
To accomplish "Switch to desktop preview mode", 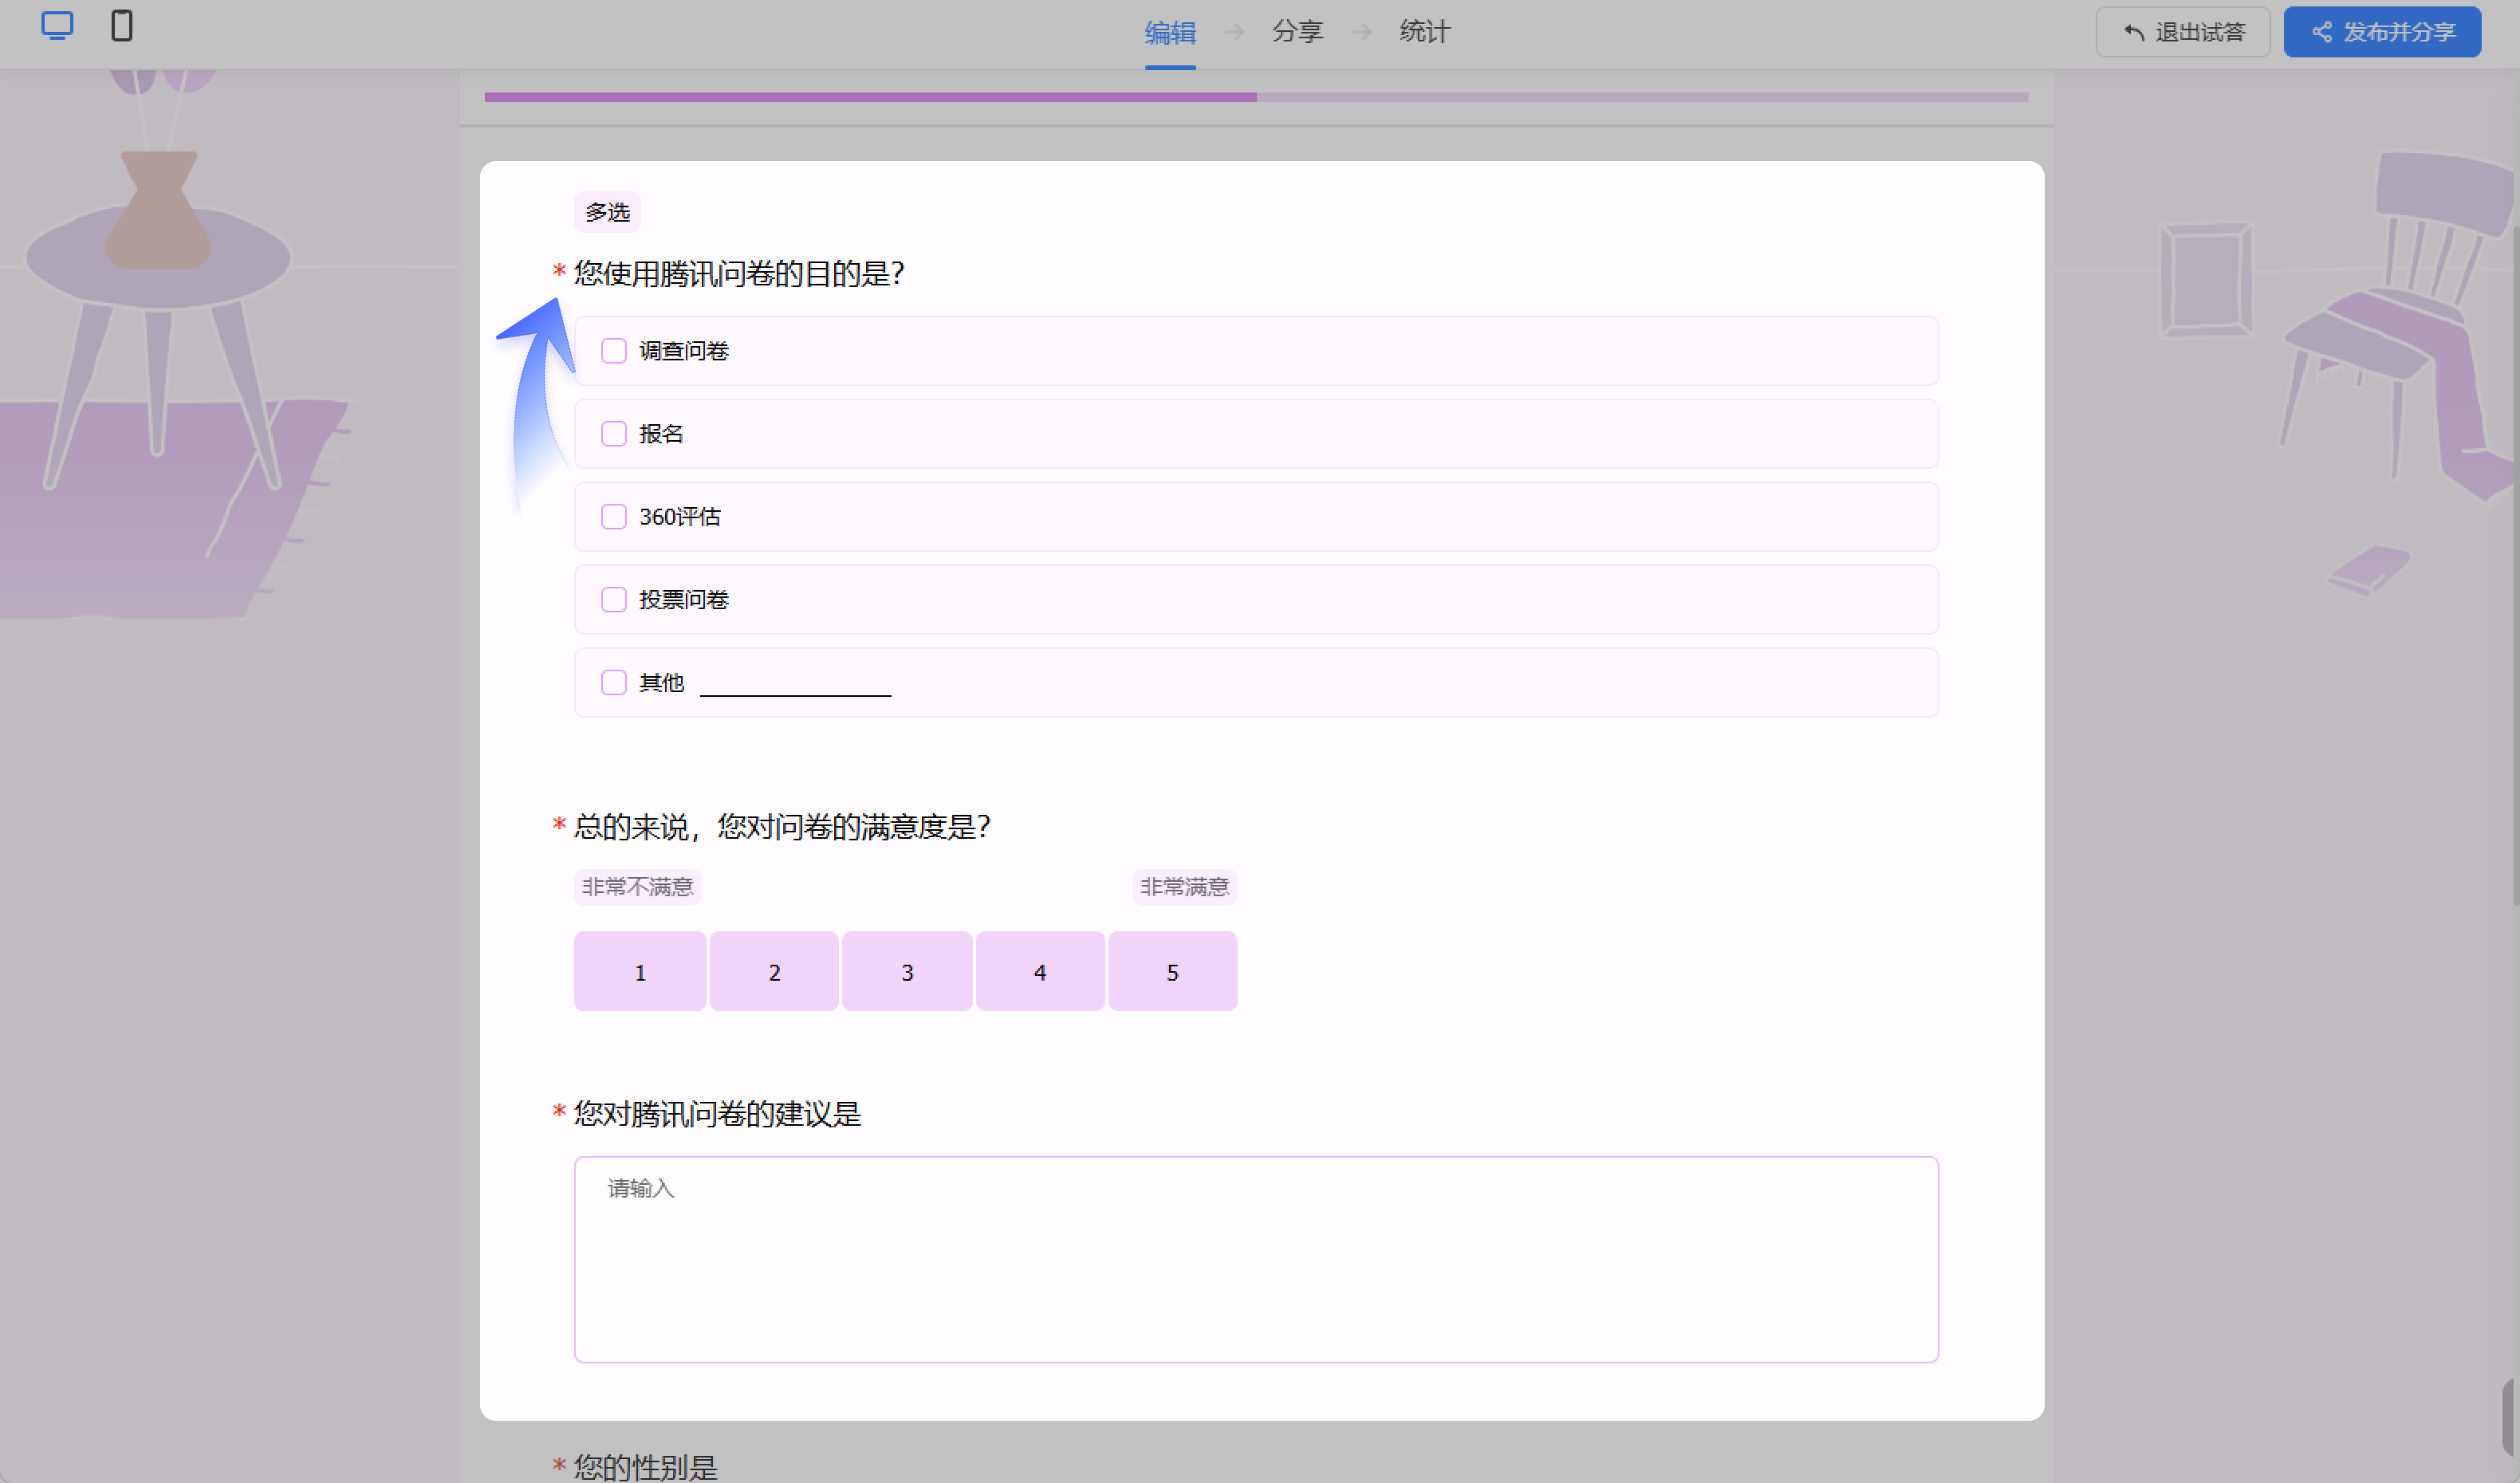I will click(x=57, y=26).
